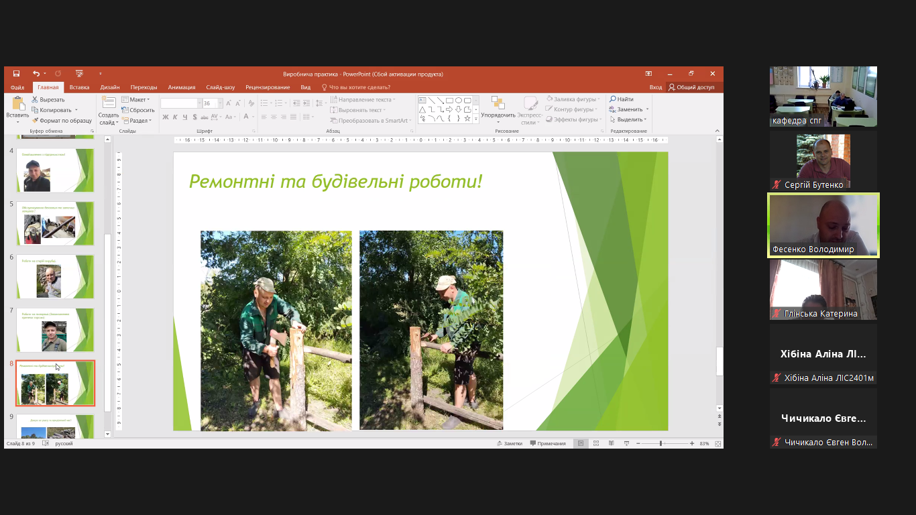Click the Save icon in quick access toolbar

[16, 74]
